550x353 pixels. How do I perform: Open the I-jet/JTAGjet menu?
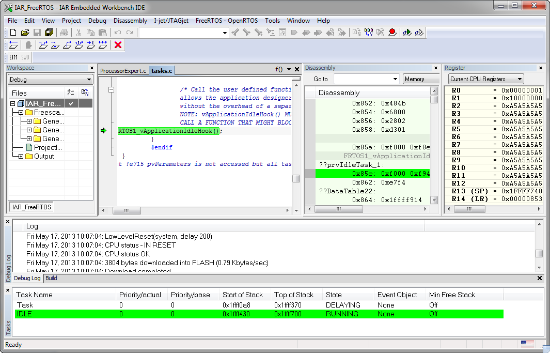pos(171,21)
